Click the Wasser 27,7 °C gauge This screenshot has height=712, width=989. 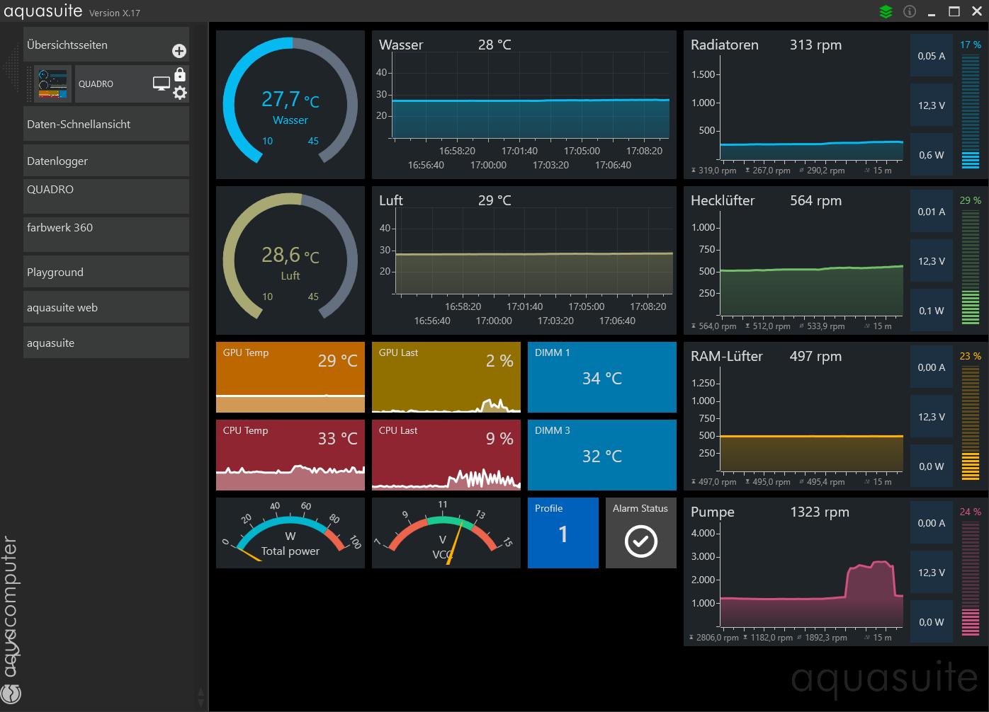290,105
